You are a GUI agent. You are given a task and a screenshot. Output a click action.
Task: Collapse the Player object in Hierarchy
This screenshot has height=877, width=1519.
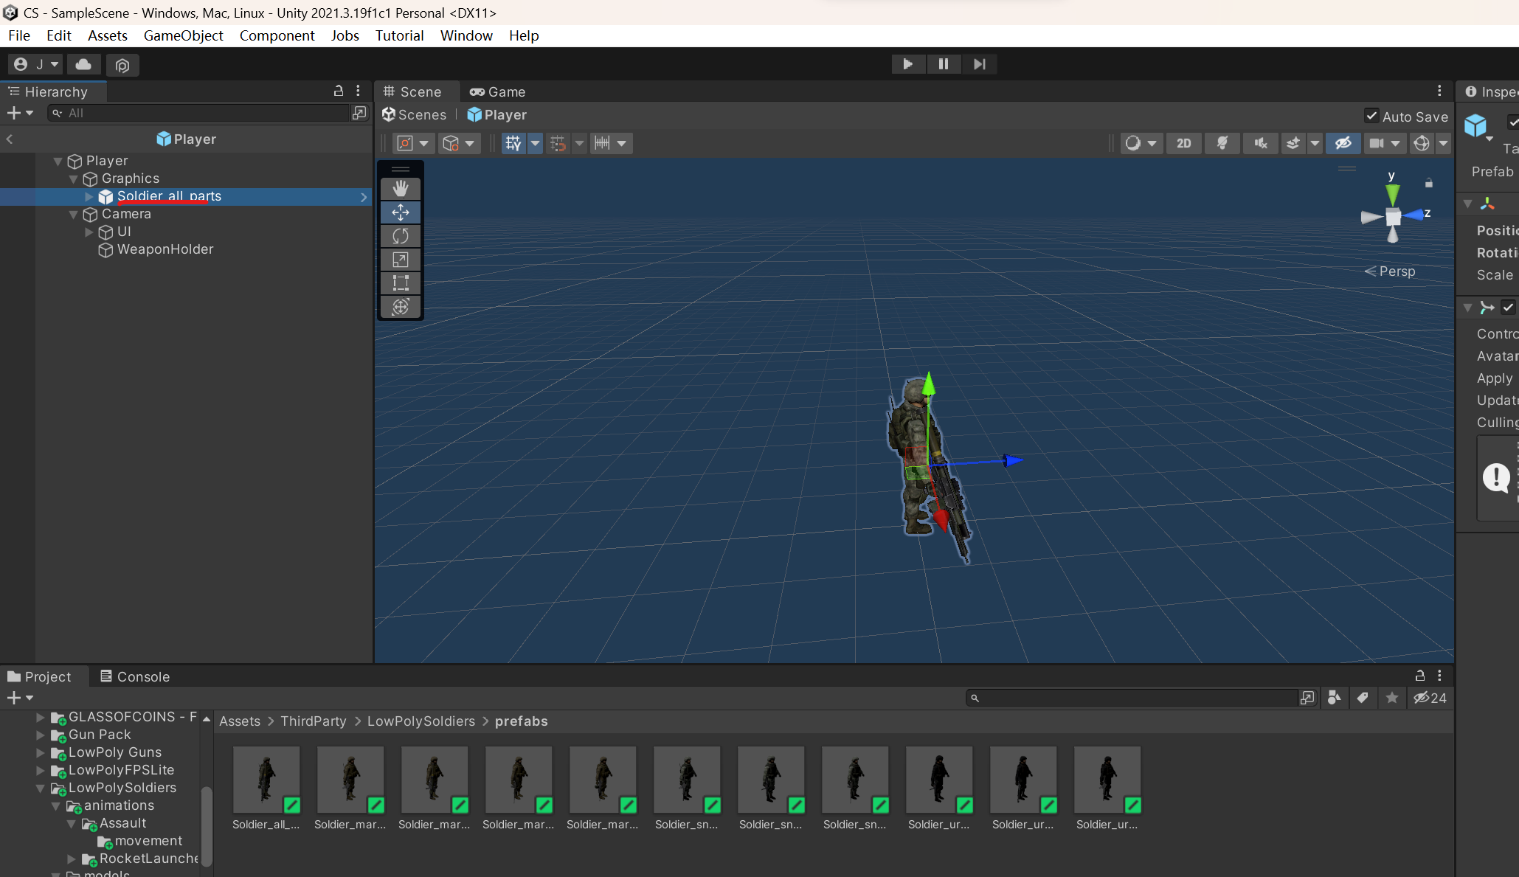point(58,161)
